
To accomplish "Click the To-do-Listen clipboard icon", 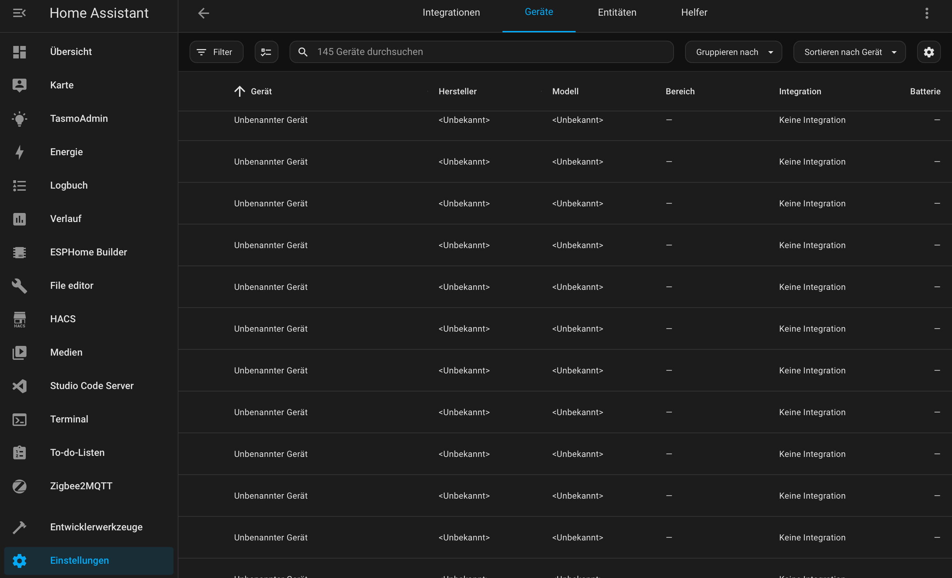I will (x=19, y=453).
